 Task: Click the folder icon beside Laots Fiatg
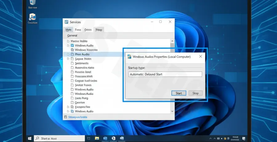click(x=72, y=98)
